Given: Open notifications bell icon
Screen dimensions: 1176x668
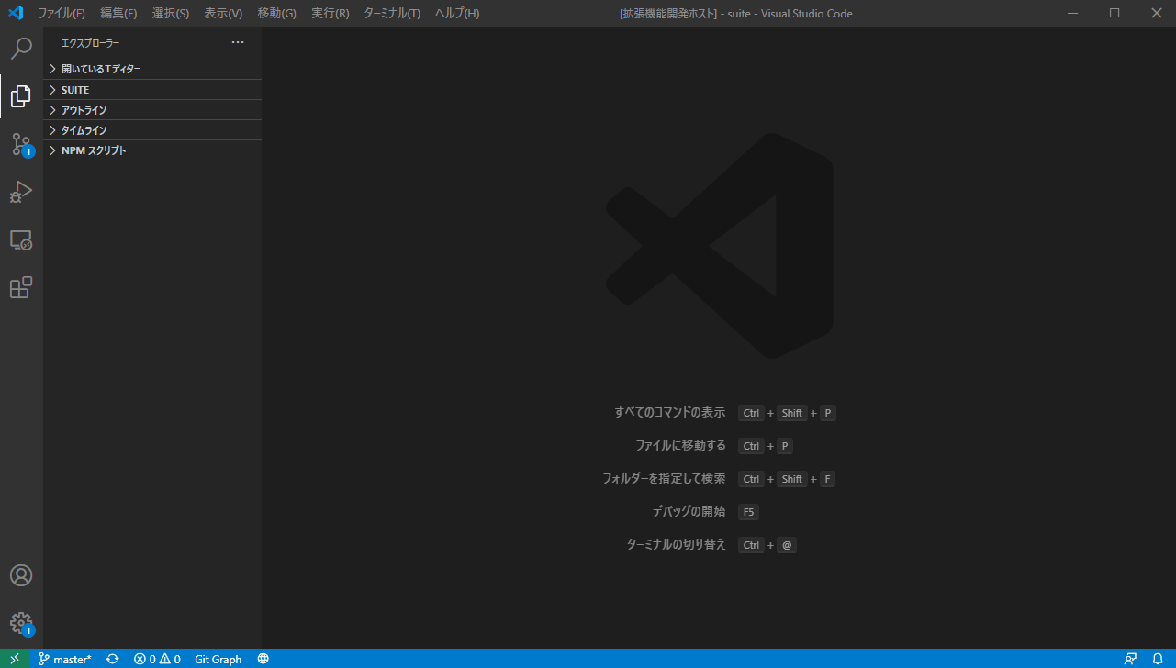Looking at the screenshot, I should pyautogui.click(x=1158, y=659).
